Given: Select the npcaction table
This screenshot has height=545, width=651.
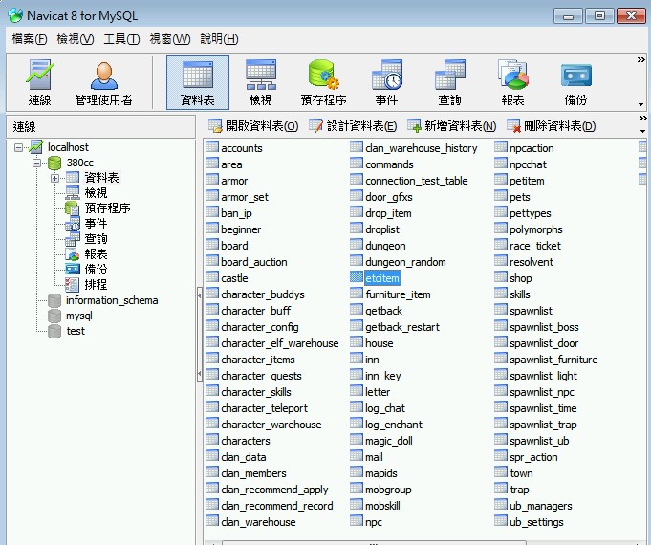Looking at the screenshot, I should (x=532, y=148).
